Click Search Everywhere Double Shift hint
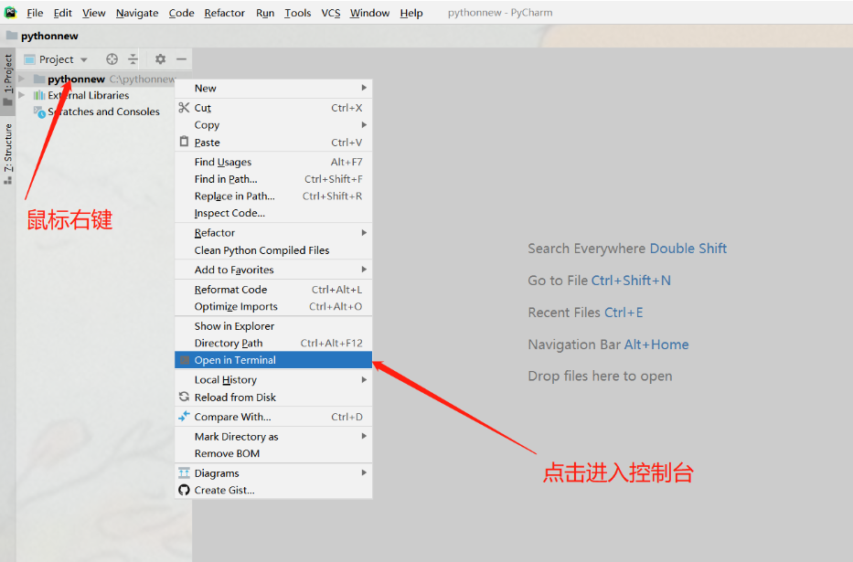The height and width of the screenshot is (562, 853). coord(627,249)
